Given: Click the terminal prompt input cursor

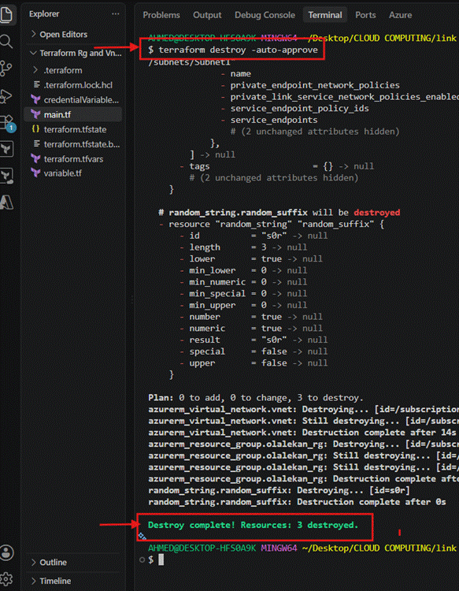Looking at the screenshot, I should 161,559.
